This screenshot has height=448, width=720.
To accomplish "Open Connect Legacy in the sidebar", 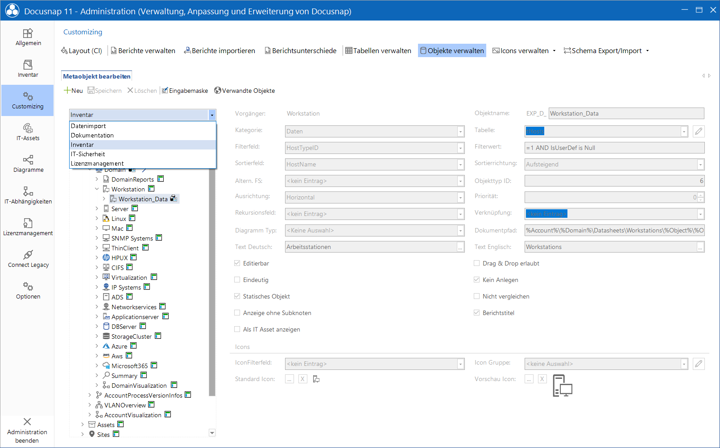I will pos(28,259).
